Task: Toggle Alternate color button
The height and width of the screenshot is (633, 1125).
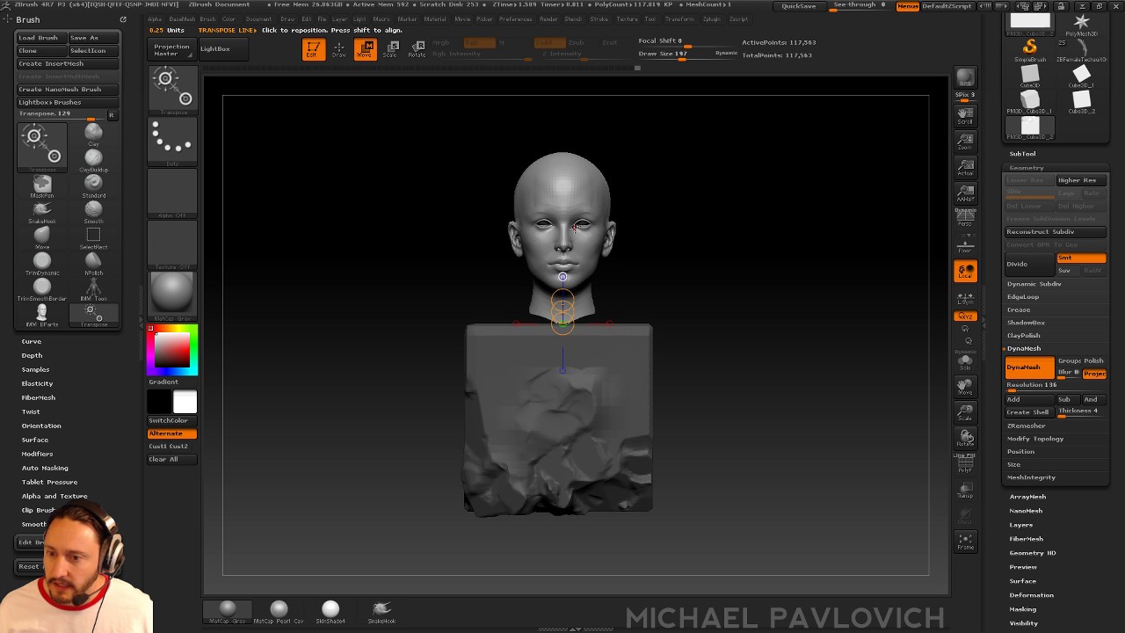Action: click(171, 433)
